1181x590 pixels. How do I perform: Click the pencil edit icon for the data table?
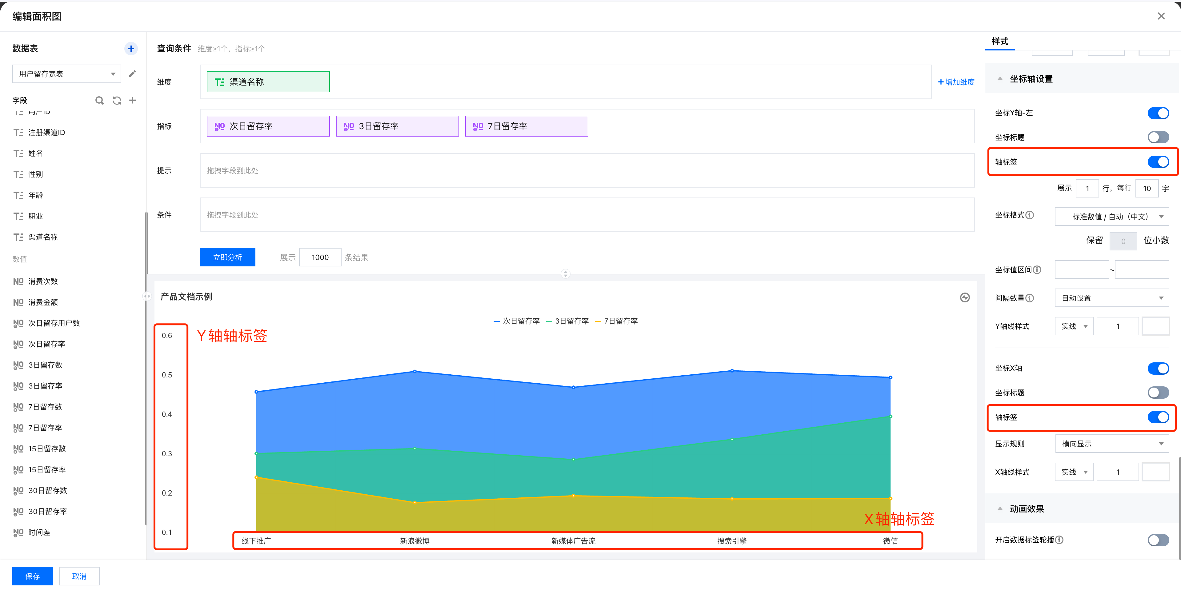coord(133,74)
